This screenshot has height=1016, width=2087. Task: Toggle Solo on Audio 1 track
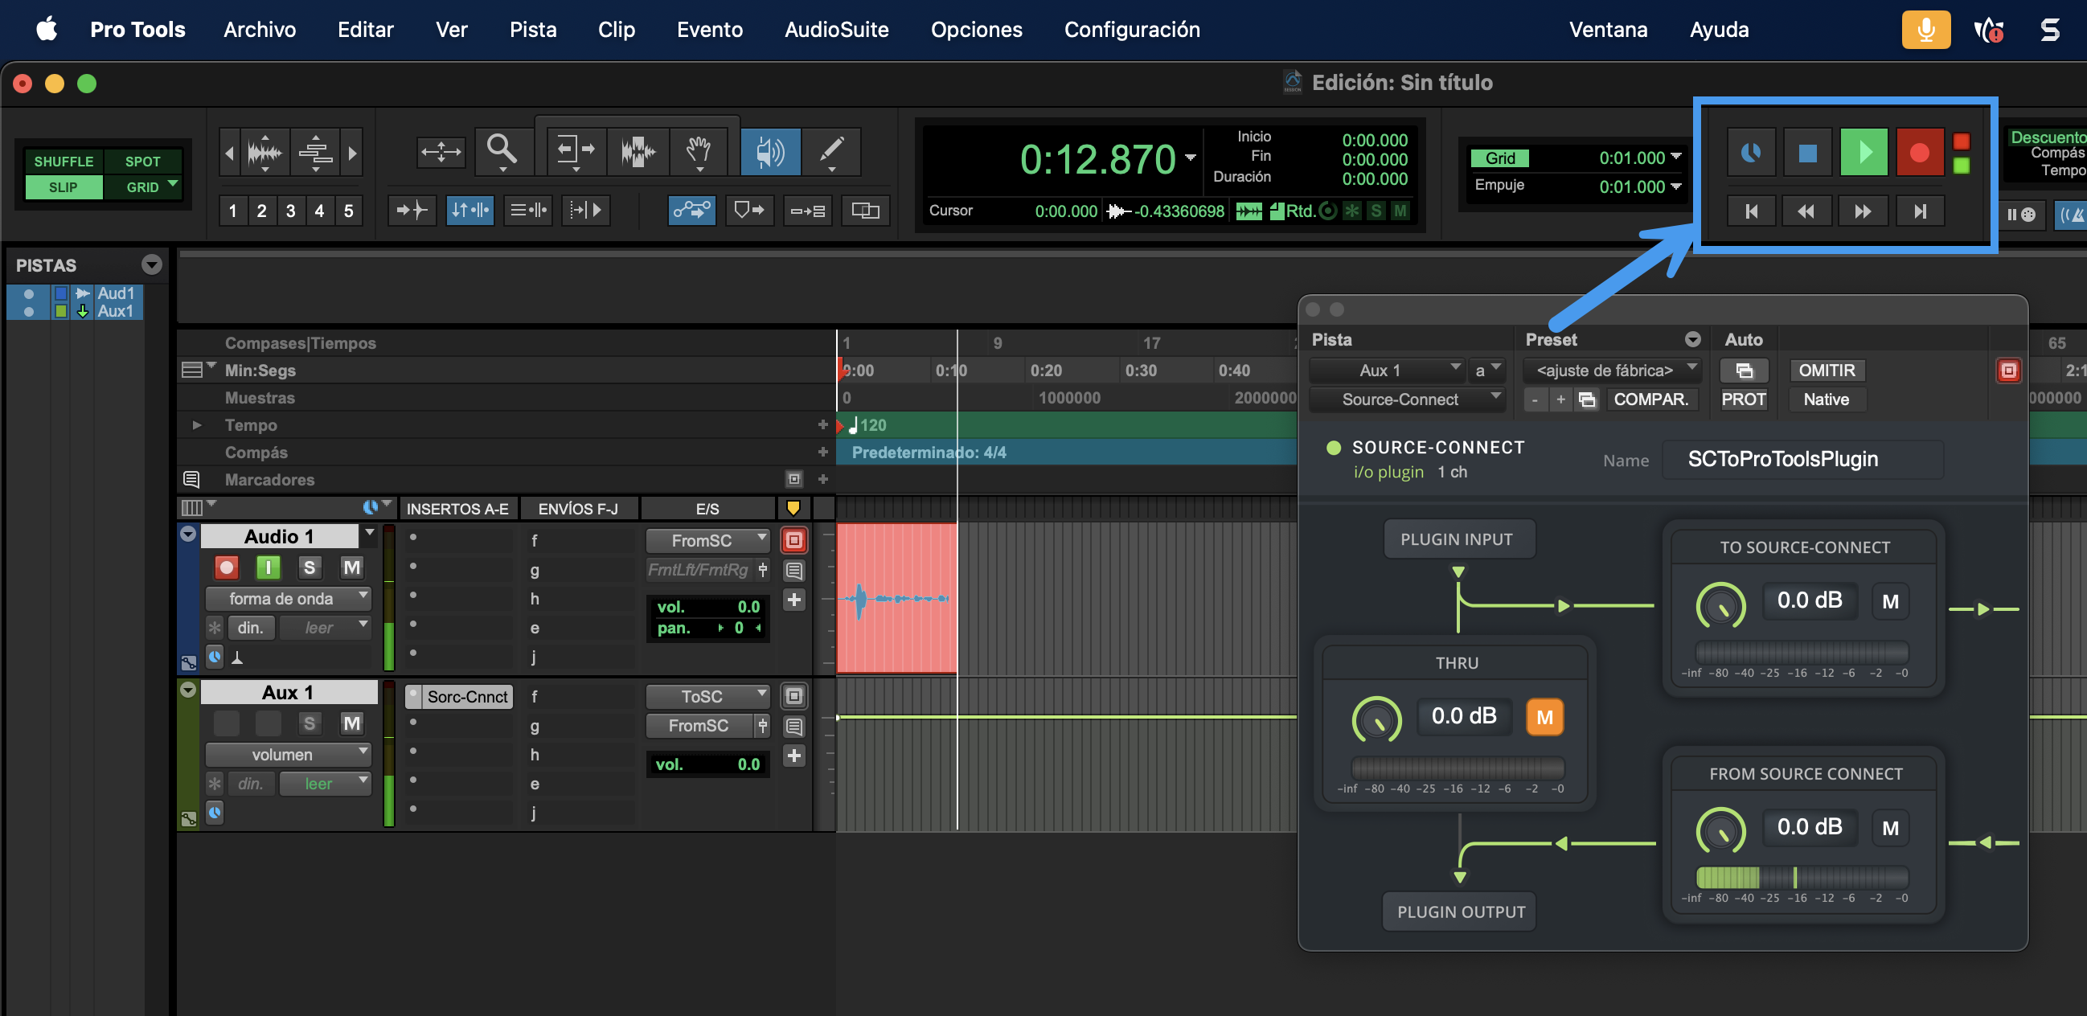coord(309,567)
